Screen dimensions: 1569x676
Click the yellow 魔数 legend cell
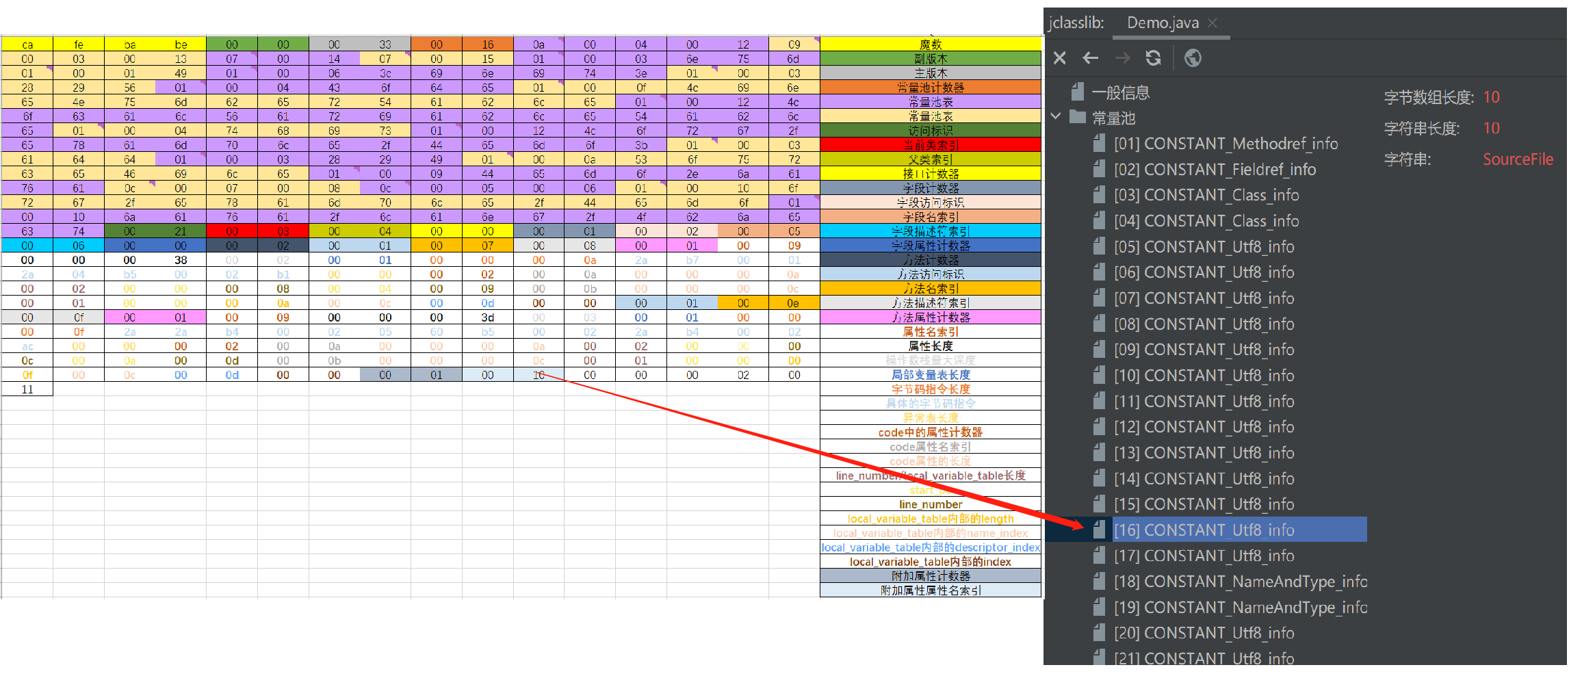(x=930, y=44)
